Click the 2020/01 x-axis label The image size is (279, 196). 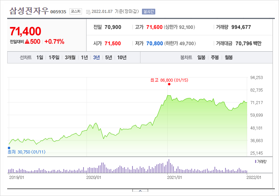click(94, 177)
